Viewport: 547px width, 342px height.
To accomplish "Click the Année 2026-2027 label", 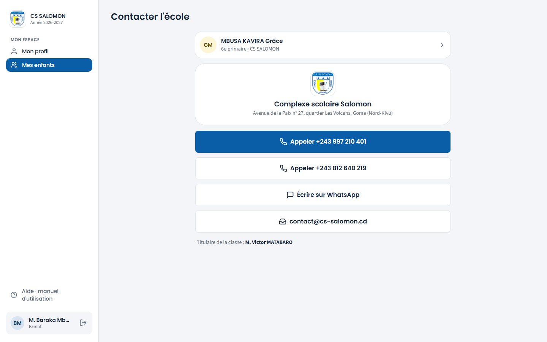I will 47,22.
